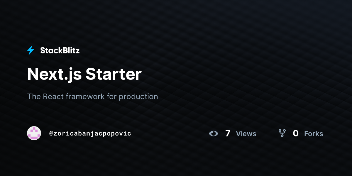Click the word "The" starting the description
The image size is (352, 176).
34,97
